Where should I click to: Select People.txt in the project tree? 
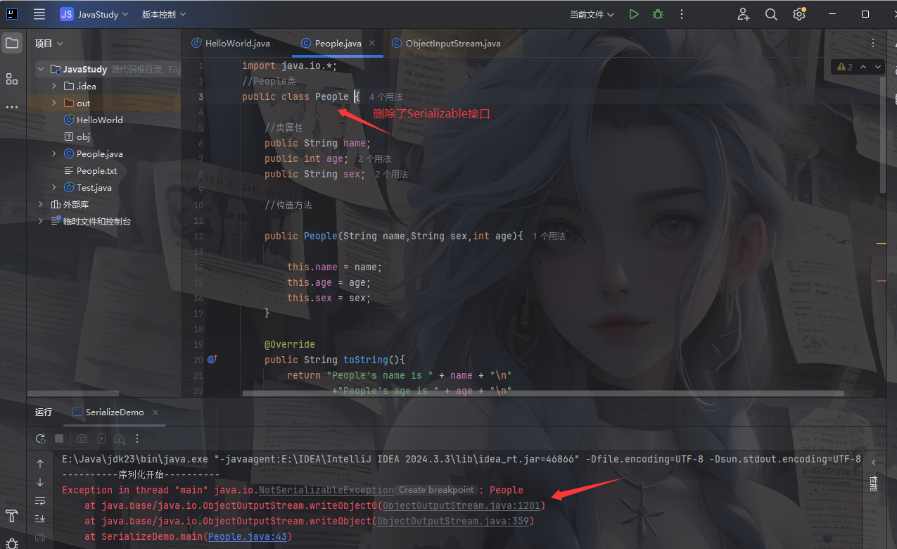(x=96, y=170)
